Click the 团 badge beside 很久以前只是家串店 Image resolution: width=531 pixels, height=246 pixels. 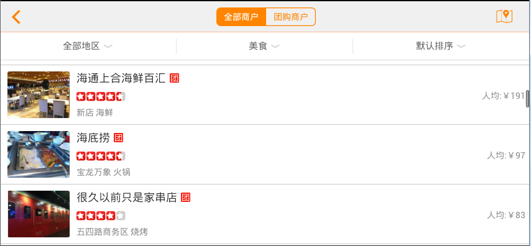click(185, 198)
